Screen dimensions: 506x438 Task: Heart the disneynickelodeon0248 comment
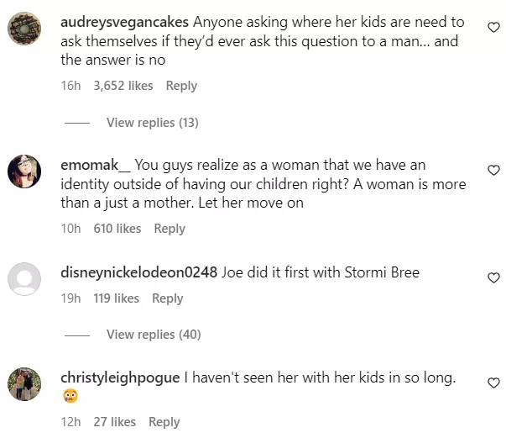(493, 277)
